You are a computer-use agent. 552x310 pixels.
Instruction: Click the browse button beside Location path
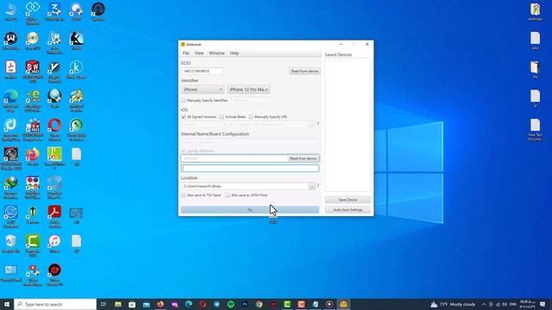tap(312, 186)
